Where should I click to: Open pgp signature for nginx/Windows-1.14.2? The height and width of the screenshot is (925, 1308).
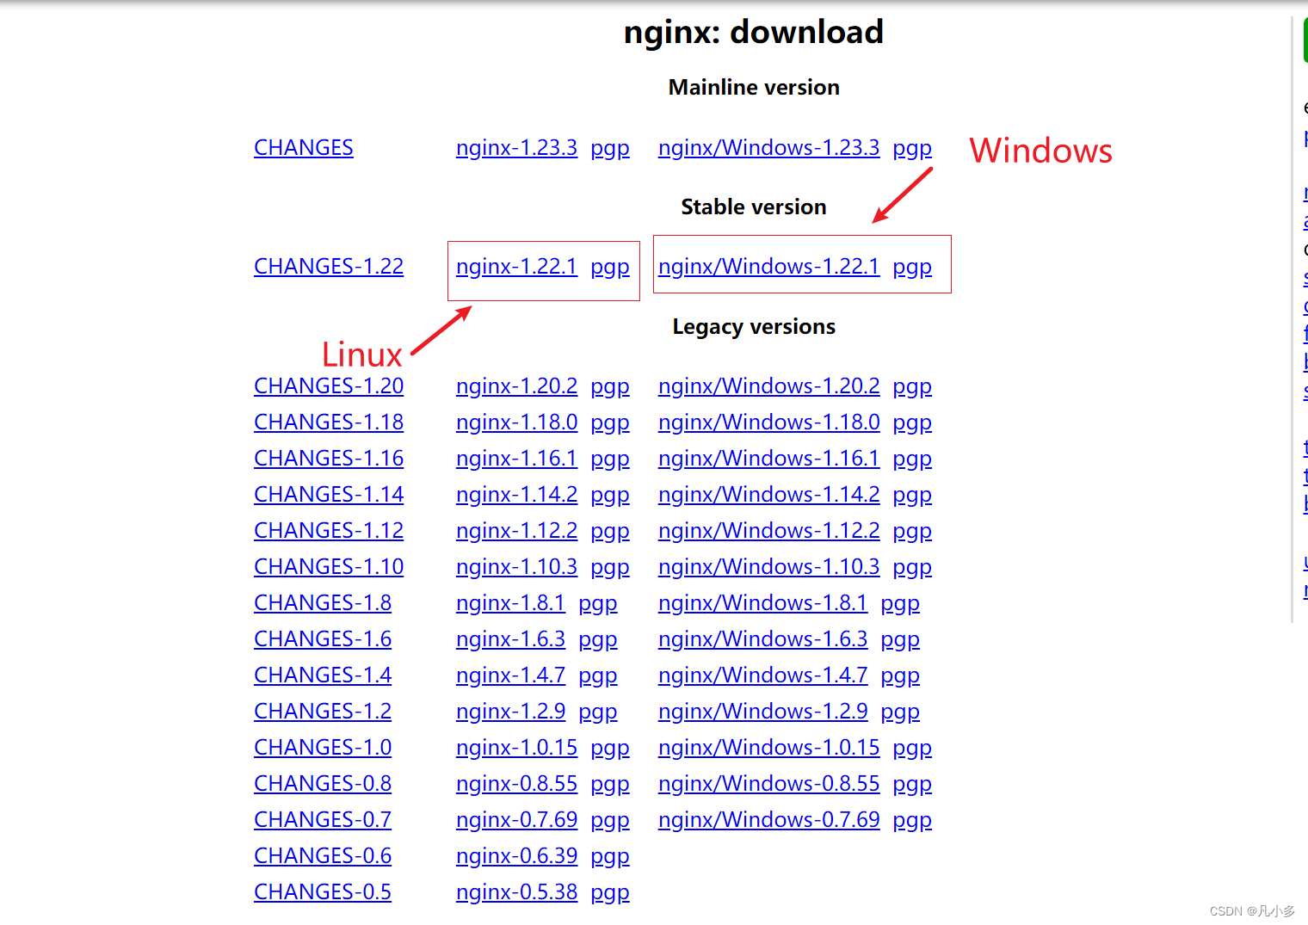(x=912, y=495)
